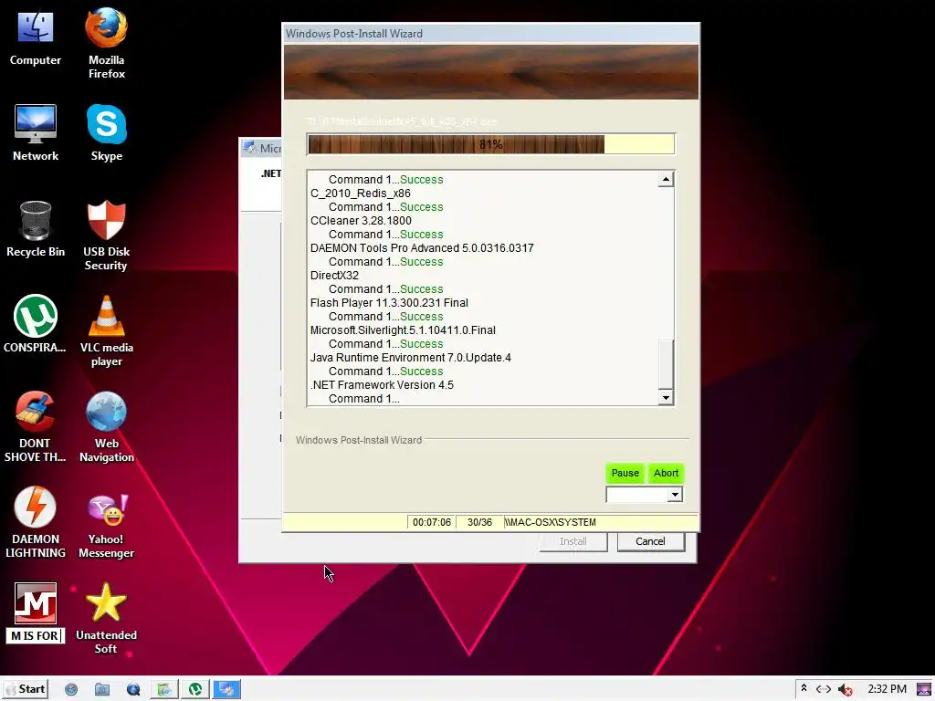Viewport: 935px width, 701px height.
Task: Open USB Disk Security shortcut
Action: 106,236
